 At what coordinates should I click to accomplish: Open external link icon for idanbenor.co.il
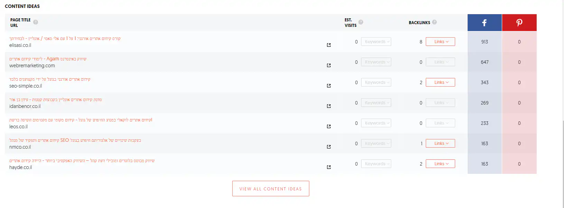pos(329,106)
